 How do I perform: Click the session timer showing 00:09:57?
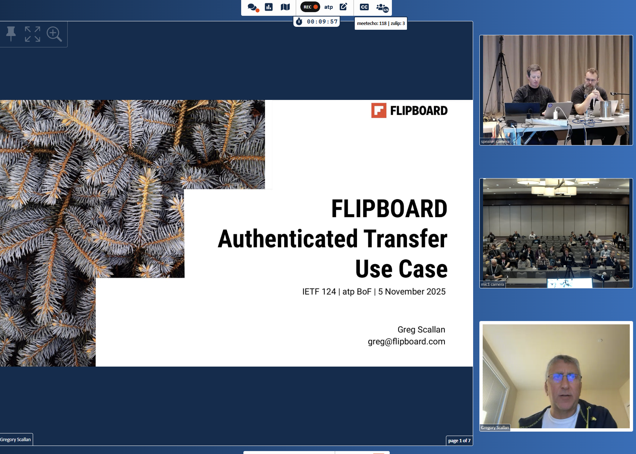click(317, 22)
